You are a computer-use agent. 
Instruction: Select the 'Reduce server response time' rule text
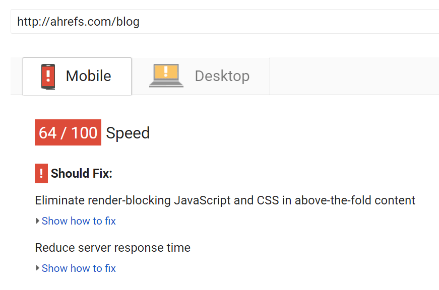point(112,248)
